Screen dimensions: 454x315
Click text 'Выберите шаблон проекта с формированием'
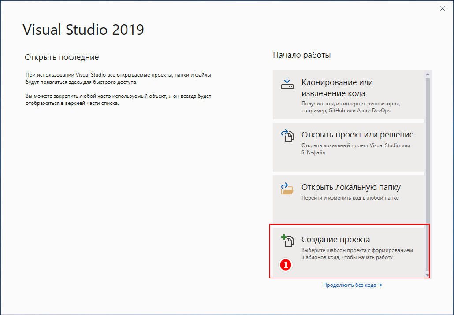[x=357, y=250]
